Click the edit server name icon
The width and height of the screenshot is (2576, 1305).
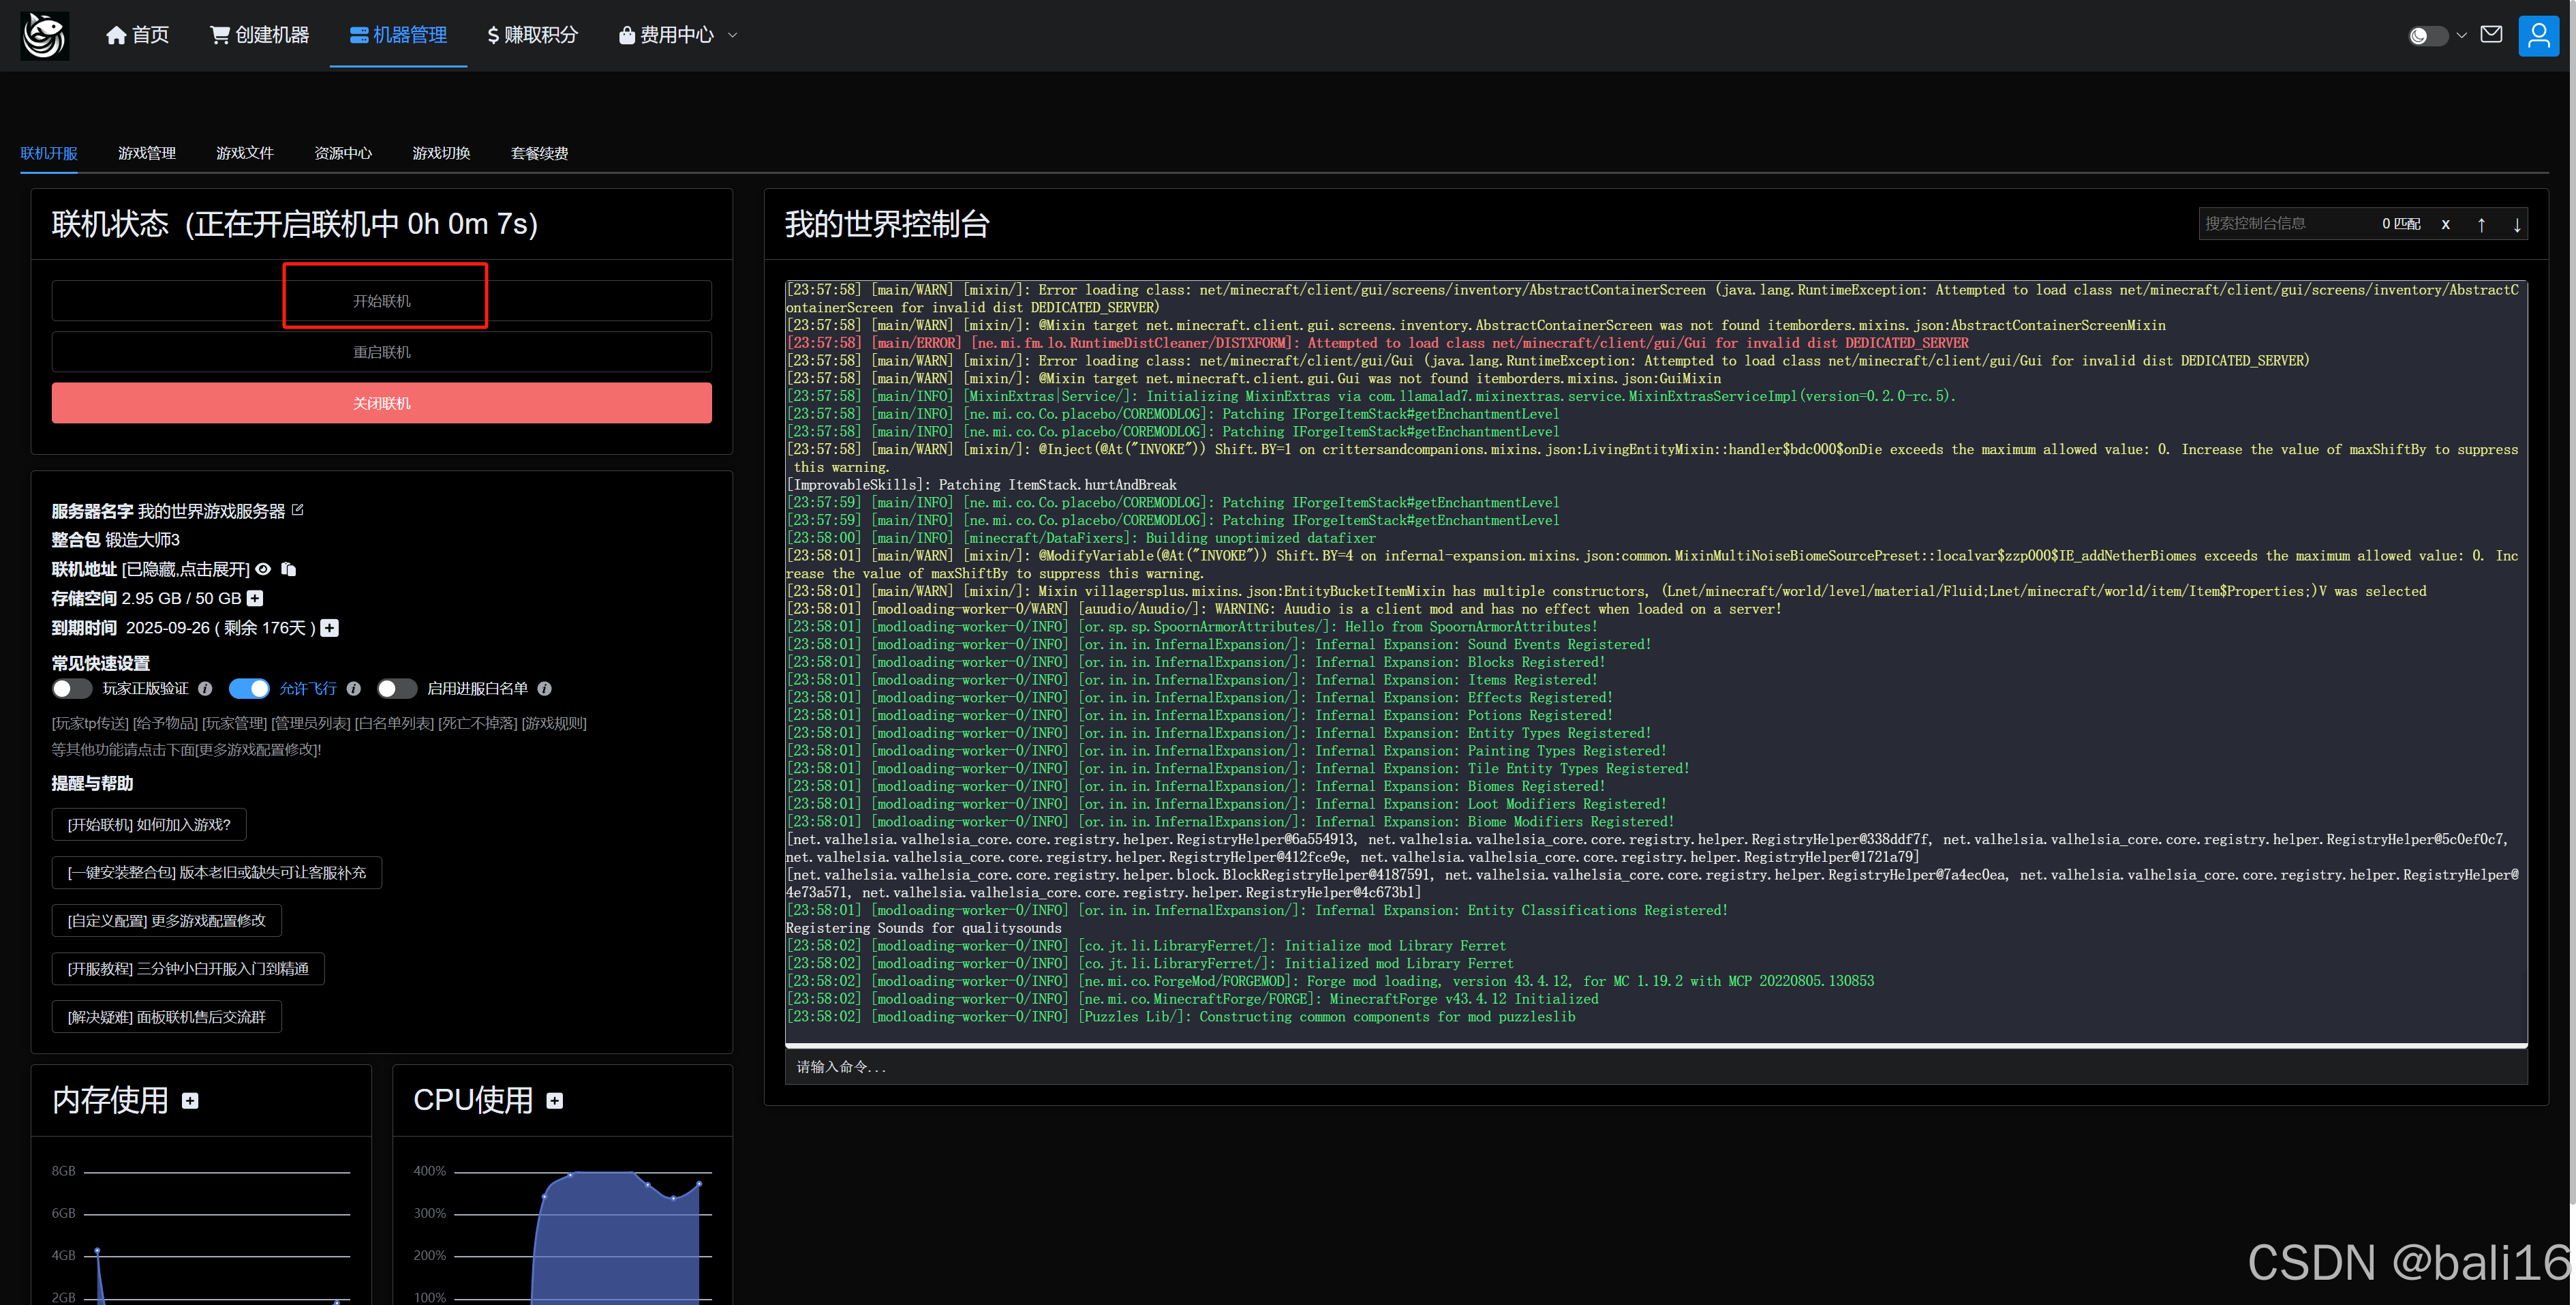(x=297, y=511)
